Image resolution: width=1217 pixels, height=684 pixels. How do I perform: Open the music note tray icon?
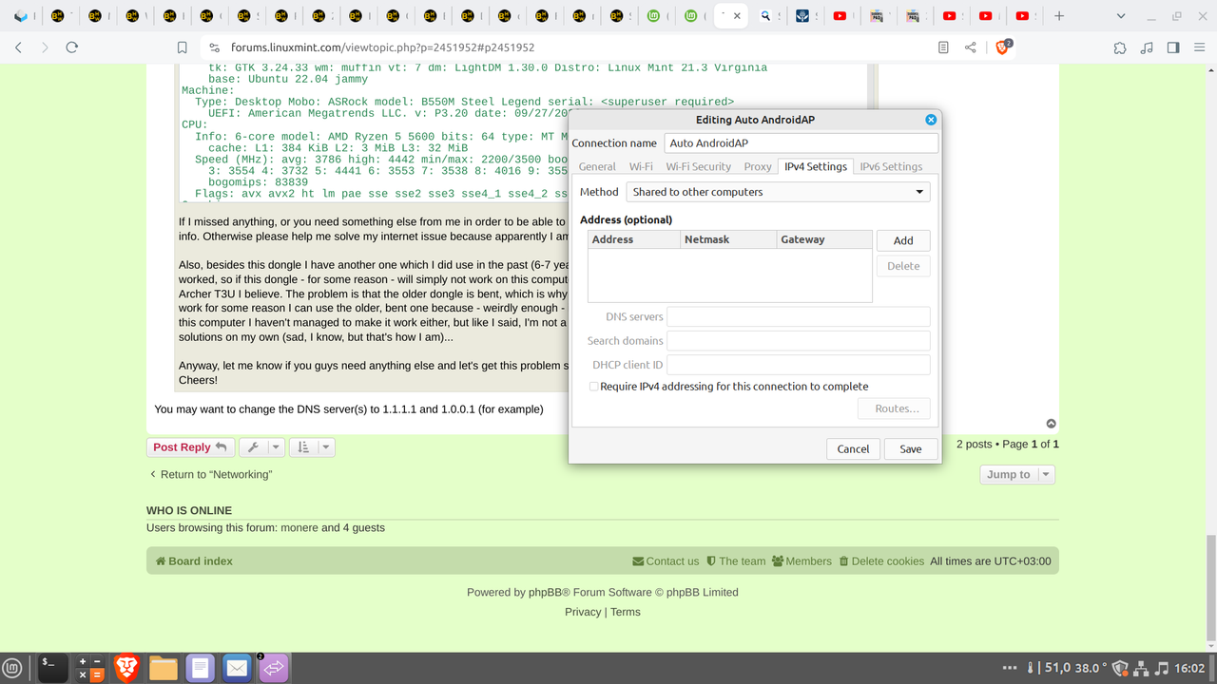coord(1161,669)
